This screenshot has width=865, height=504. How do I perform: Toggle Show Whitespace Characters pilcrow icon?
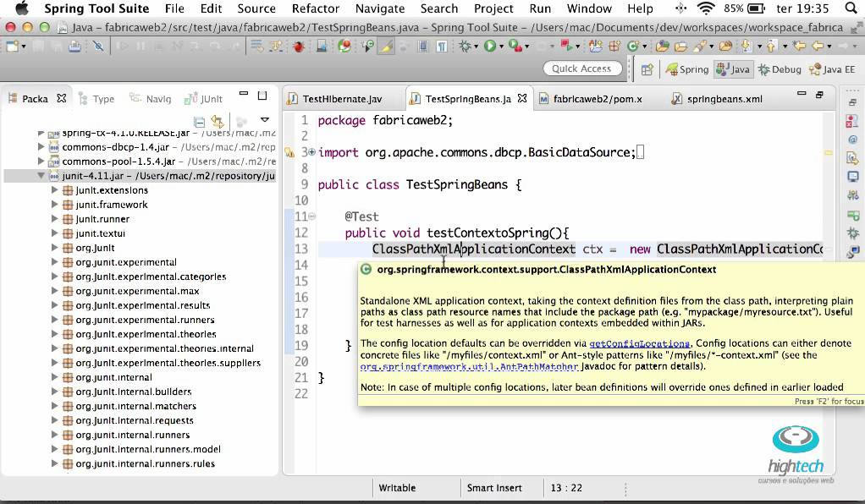pyautogui.click(x=442, y=47)
